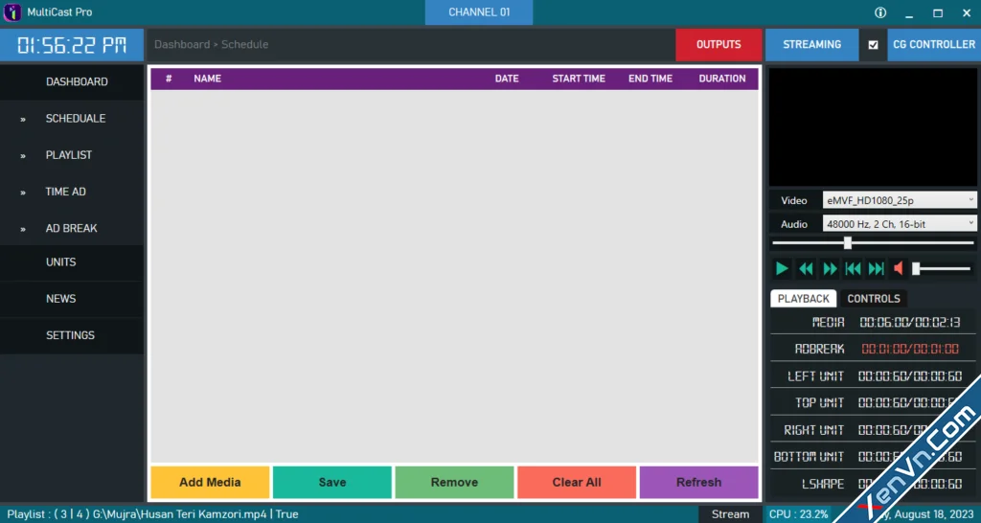Click the LSHAPE label

[823, 485]
